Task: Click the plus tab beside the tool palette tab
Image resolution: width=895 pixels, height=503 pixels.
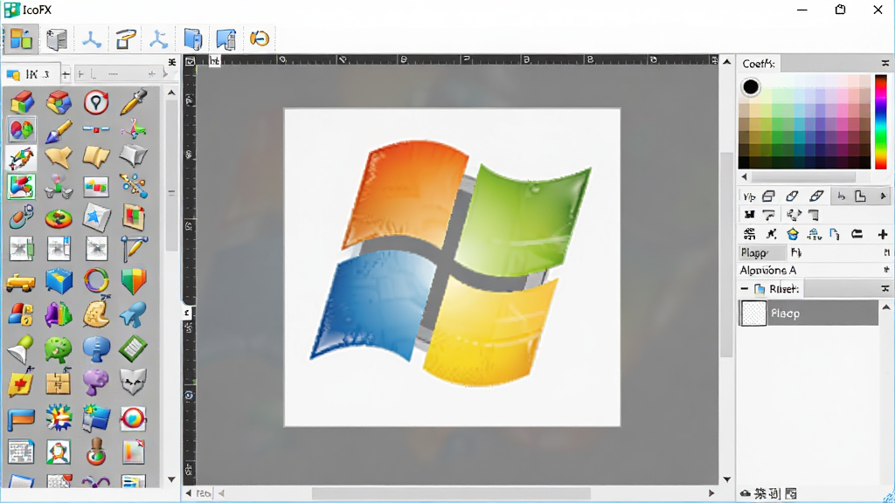Action: pyautogui.click(x=66, y=74)
